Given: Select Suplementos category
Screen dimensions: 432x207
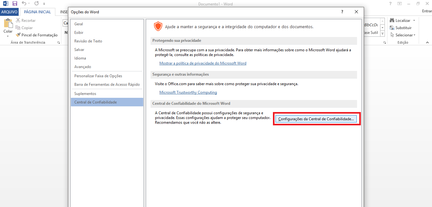Looking at the screenshot, I should [x=107, y=94].
